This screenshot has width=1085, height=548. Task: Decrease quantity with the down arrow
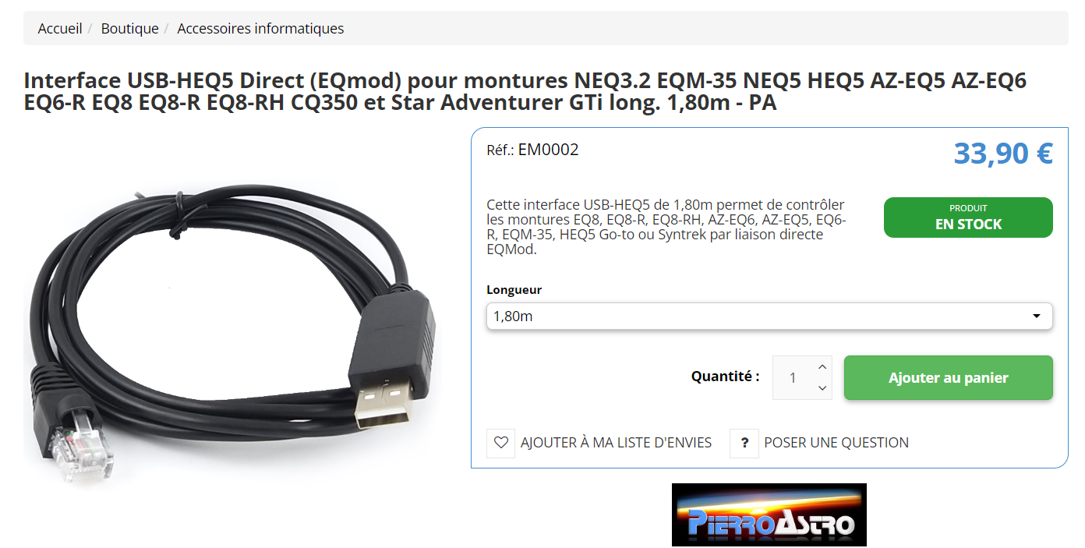pyautogui.click(x=822, y=387)
